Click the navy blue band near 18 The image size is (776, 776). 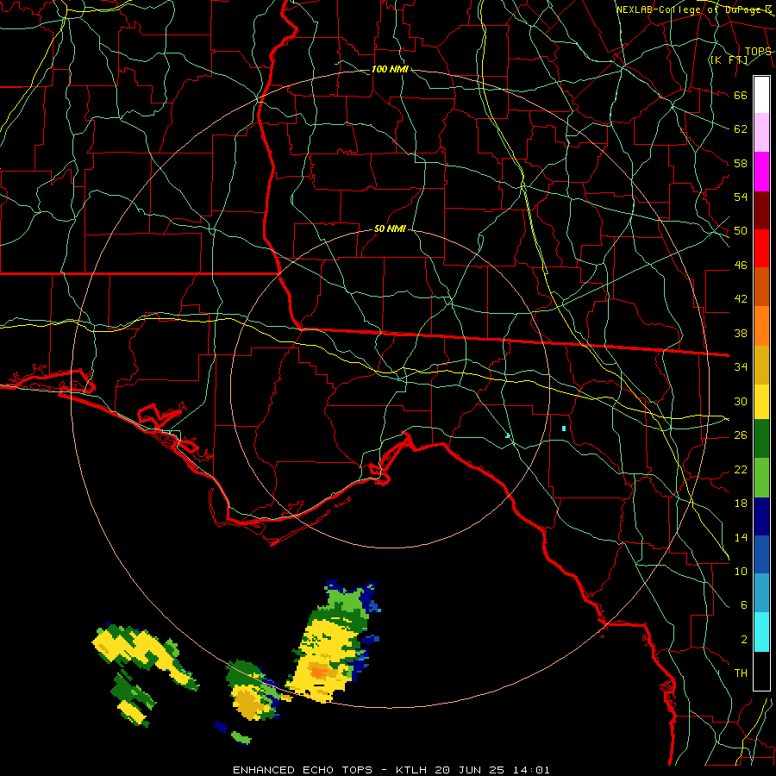(761, 516)
